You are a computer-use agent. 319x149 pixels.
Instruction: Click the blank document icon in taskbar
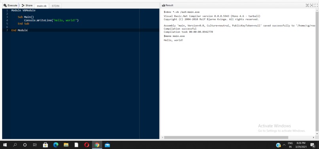(76, 145)
